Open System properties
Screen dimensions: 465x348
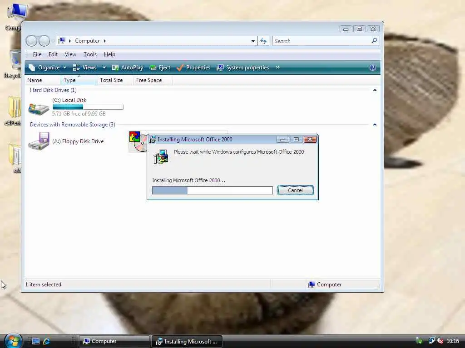click(x=243, y=68)
